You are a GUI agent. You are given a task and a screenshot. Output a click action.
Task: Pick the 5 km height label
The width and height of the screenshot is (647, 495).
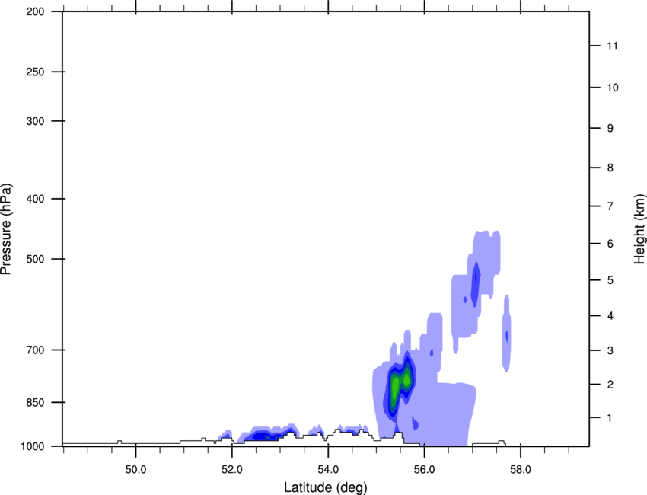click(x=610, y=280)
